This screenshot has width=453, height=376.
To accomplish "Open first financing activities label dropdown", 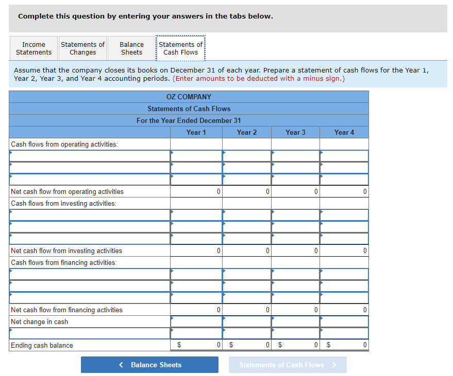I will coord(90,274).
